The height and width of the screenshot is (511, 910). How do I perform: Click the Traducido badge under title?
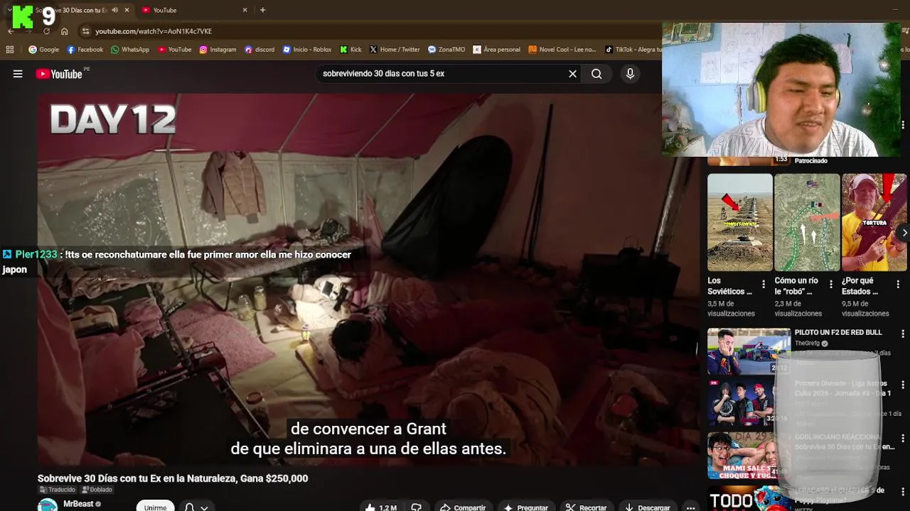(x=57, y=490)
